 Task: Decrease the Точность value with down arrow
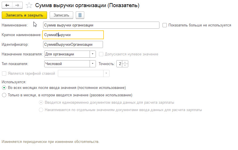point(126,66)
